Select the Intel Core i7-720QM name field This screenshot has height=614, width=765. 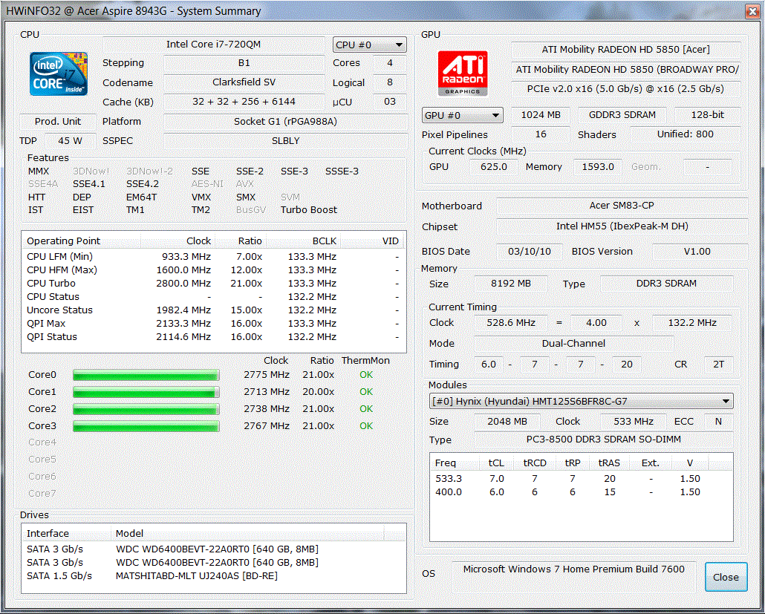click(x=214, y=45)
